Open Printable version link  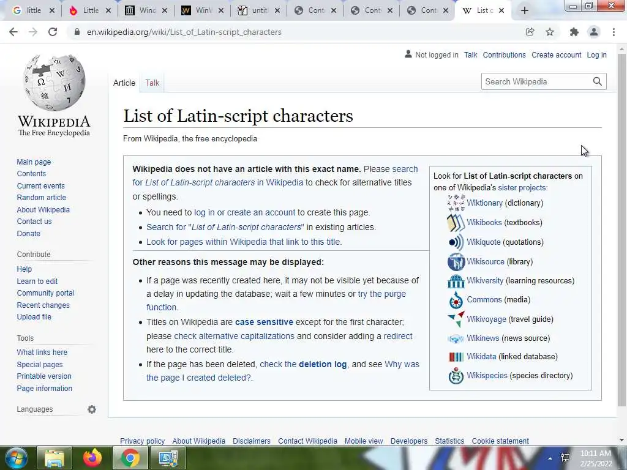[44, 376]
